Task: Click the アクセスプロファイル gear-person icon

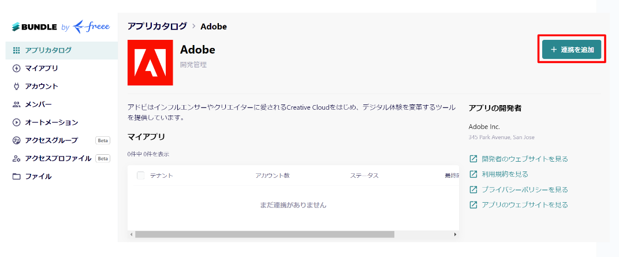Action: click(x=16, y=159)
